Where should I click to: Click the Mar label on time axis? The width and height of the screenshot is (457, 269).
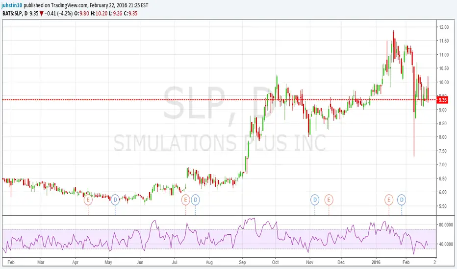41,262
